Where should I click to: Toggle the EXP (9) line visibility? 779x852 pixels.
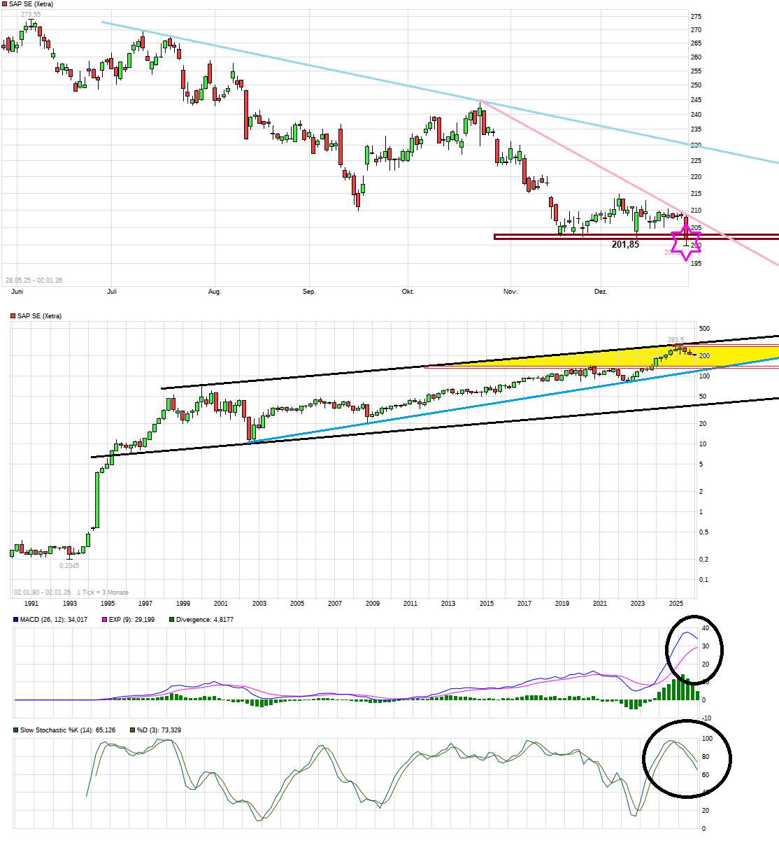pos(129,620)
